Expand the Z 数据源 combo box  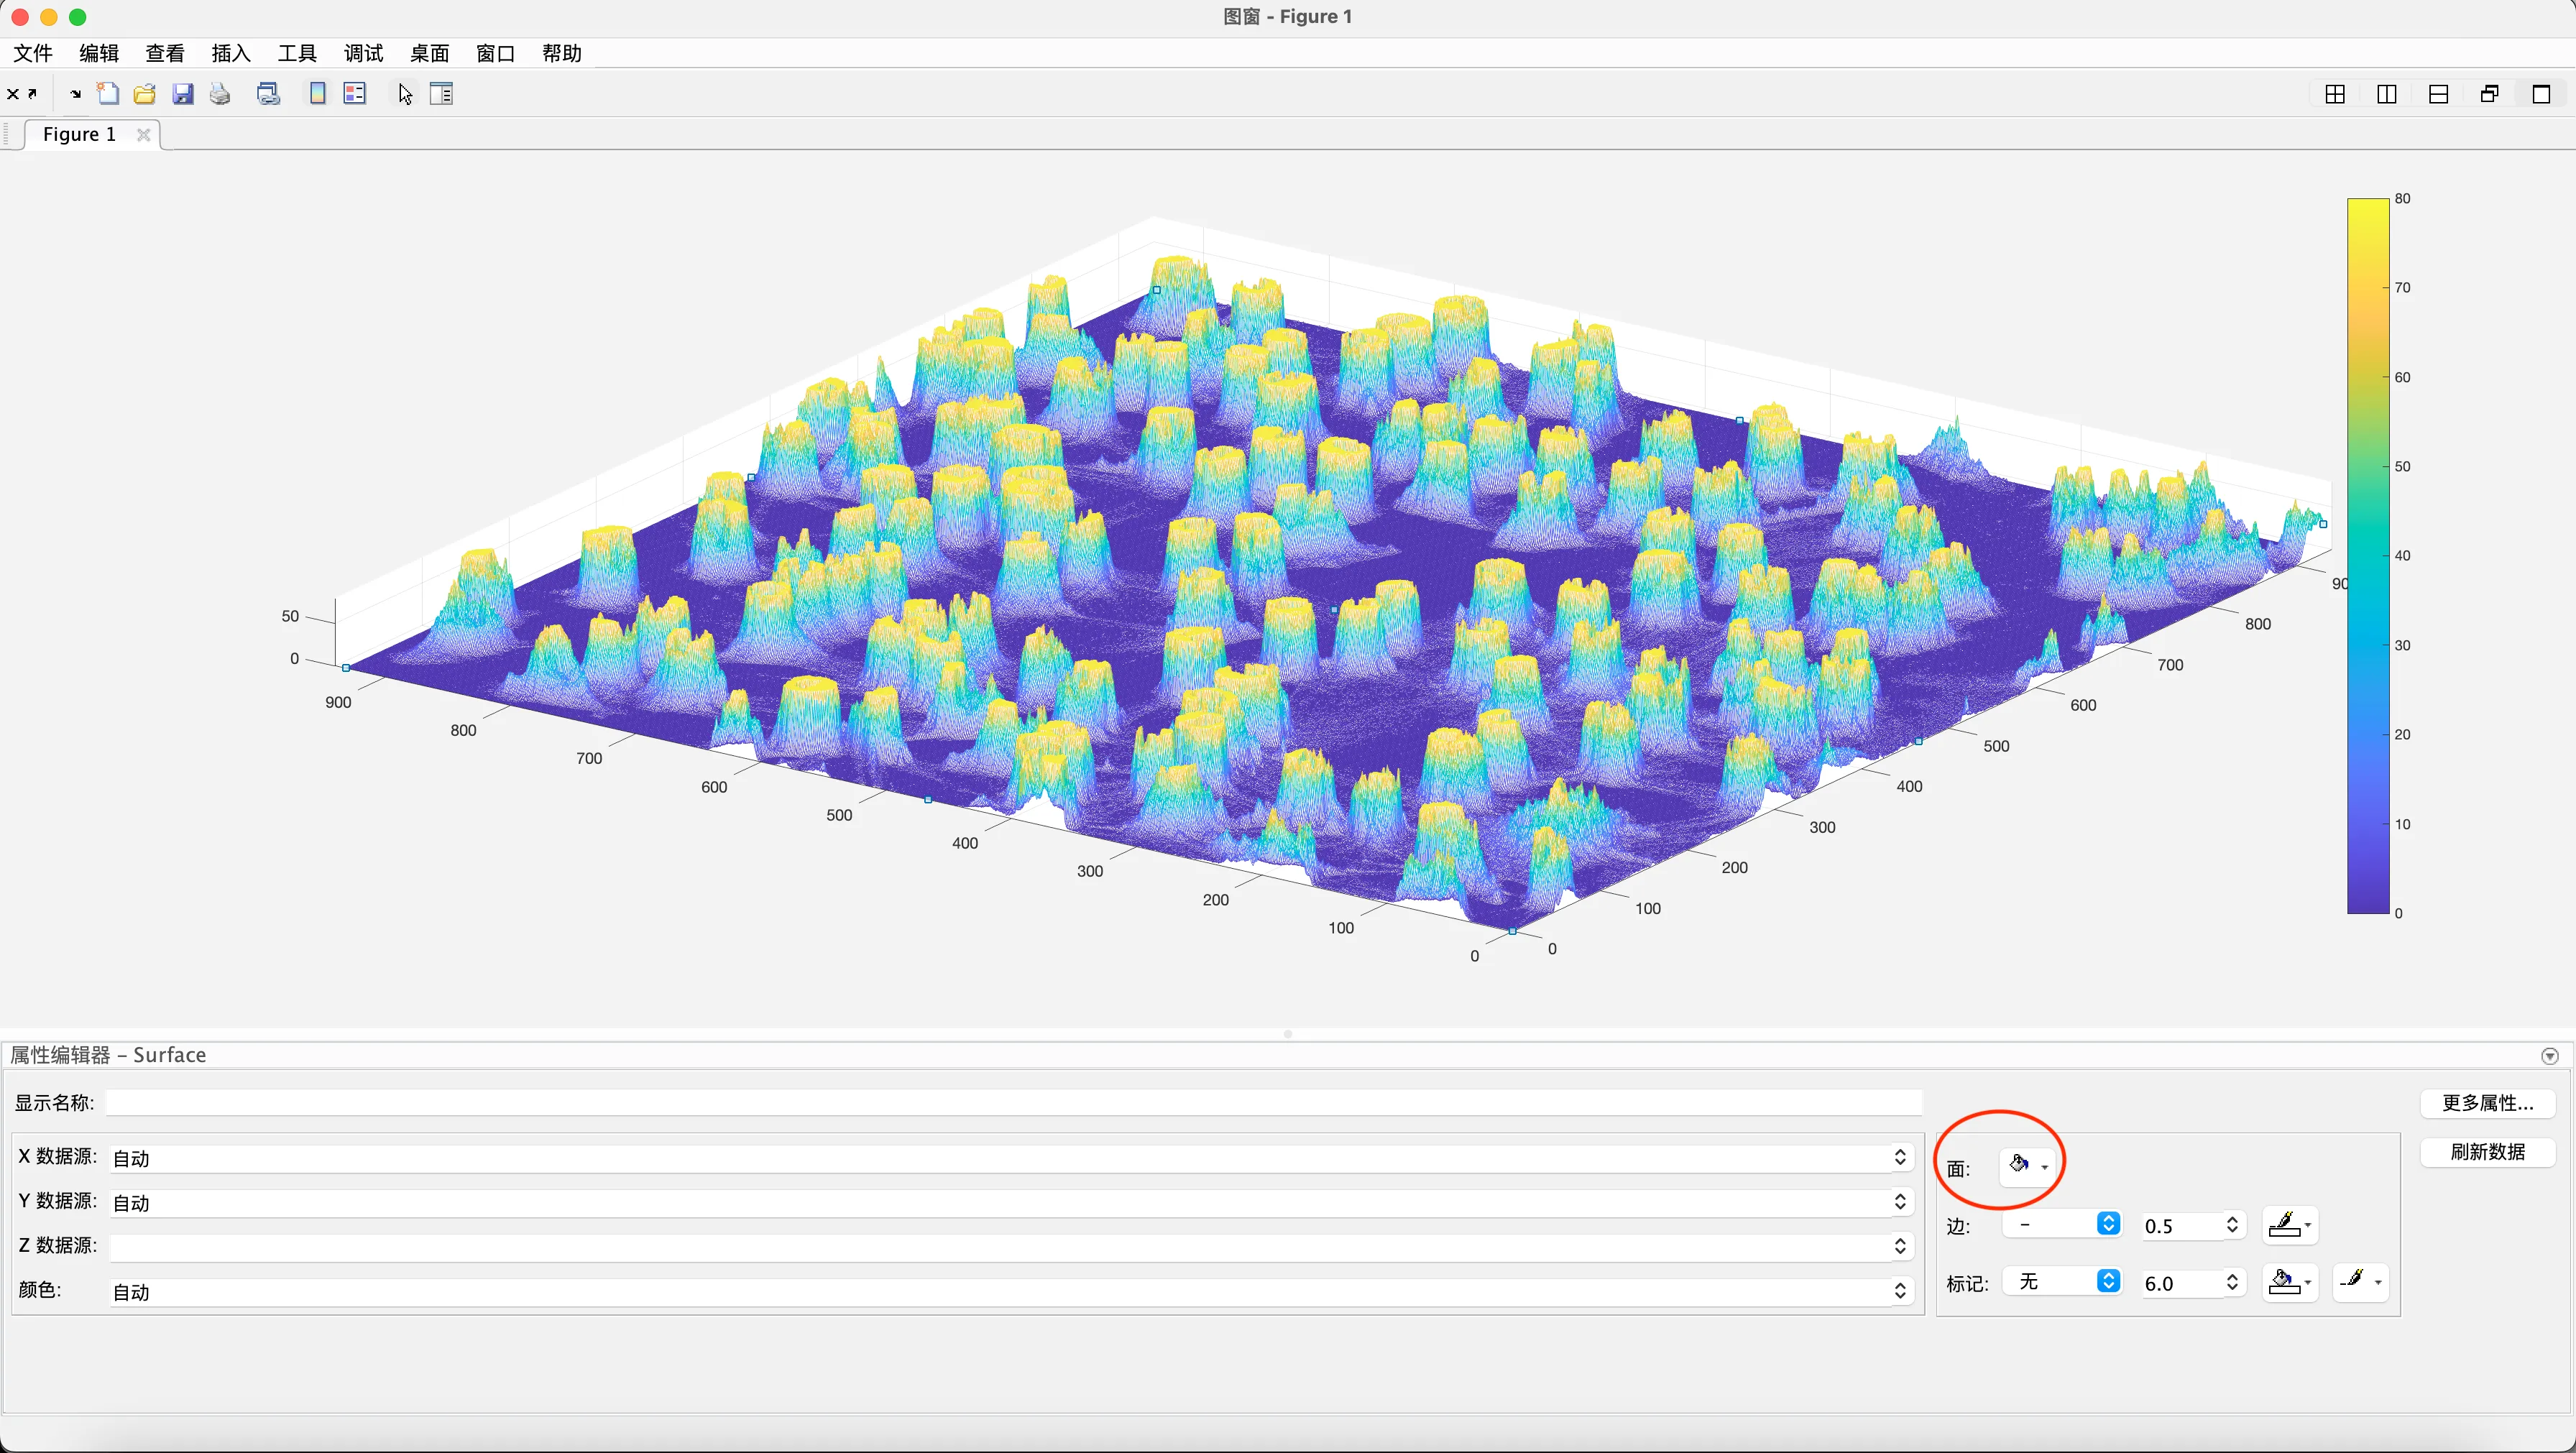pos(1900,1246)
